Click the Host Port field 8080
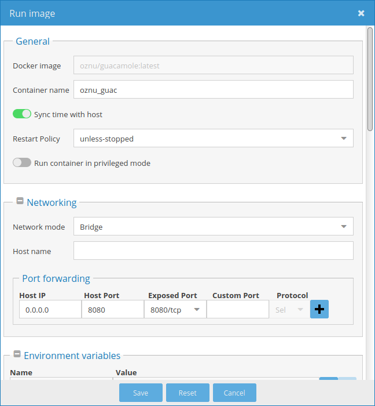Viewport: 375px width, 406px height. click(113, 309)
